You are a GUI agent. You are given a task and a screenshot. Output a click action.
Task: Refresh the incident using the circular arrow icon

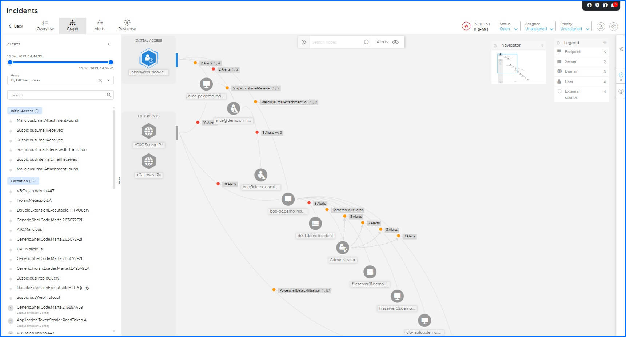click(x=614, y=26)
